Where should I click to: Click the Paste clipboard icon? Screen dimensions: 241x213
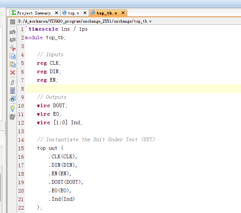tap(13, 64)
